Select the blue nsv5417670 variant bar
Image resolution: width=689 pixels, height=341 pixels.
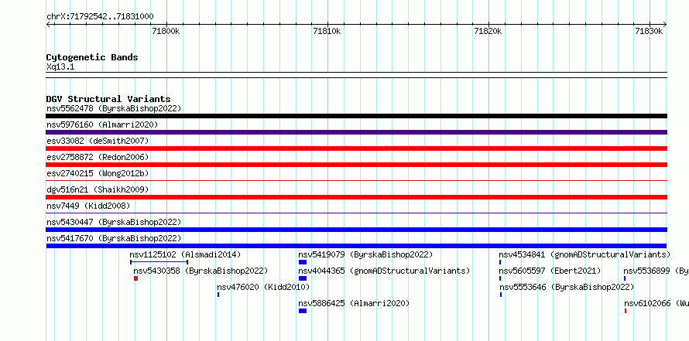tap(356, 246)
